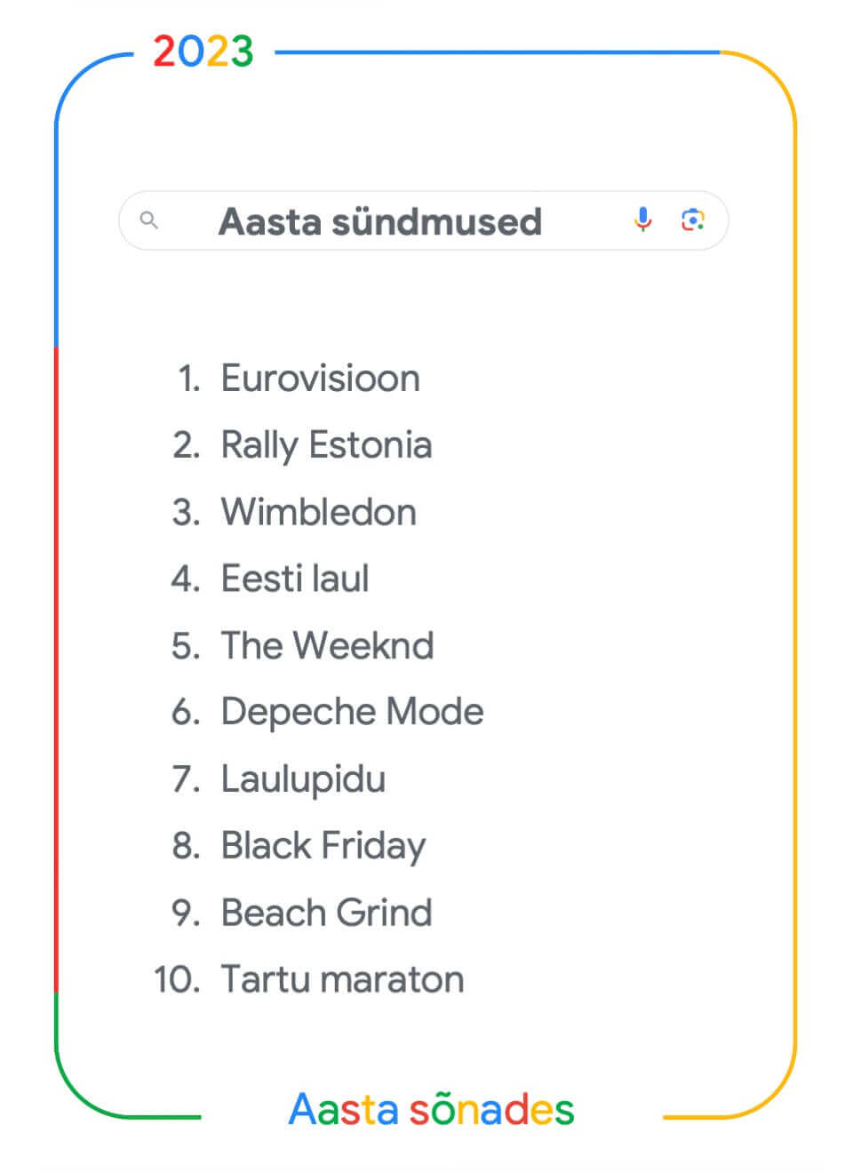Activate the microphone voice search icon

click(x=642, y=219)
